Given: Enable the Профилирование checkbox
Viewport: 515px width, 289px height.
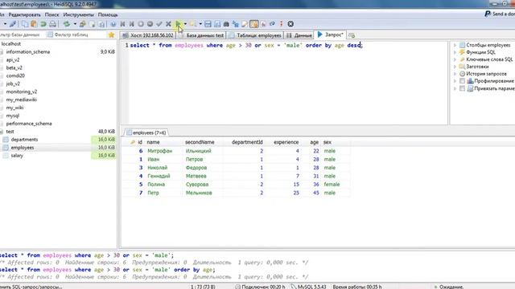Looking at the screenshot, I should (462, 81).
